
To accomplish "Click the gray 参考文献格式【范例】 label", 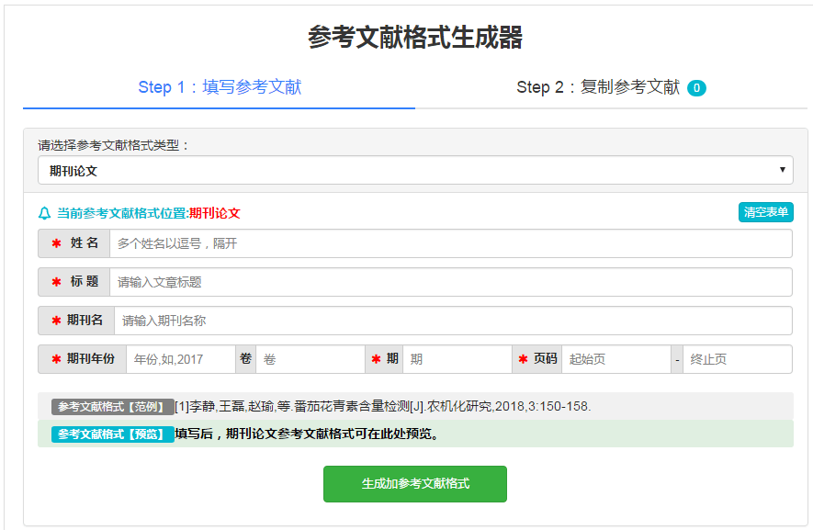I will (x=112, y=407).
